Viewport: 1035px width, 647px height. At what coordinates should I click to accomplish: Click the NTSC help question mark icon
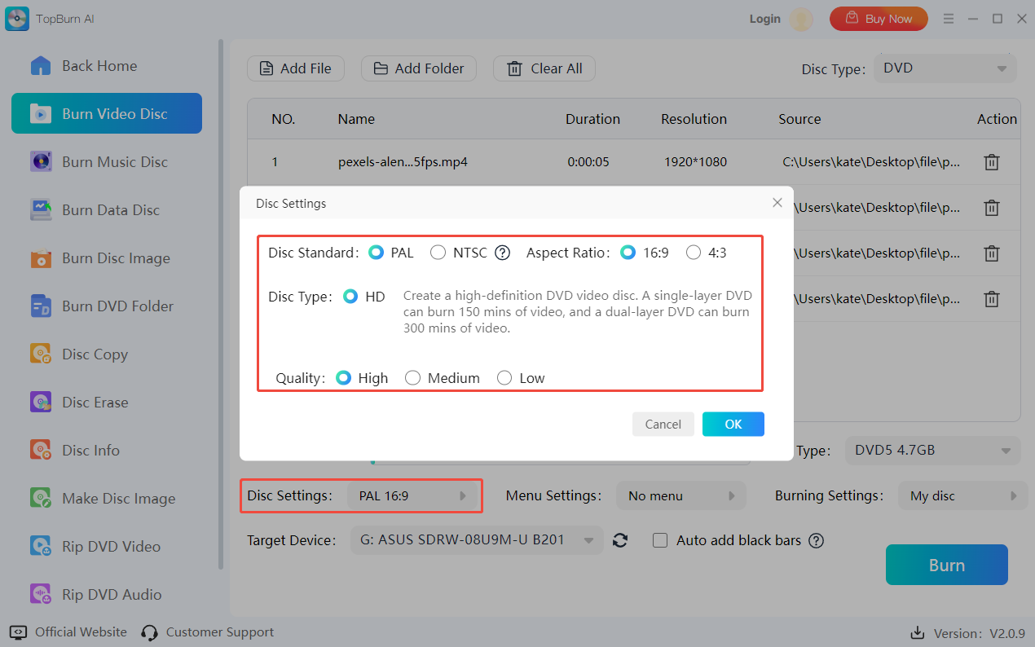(x=502, y=253)
